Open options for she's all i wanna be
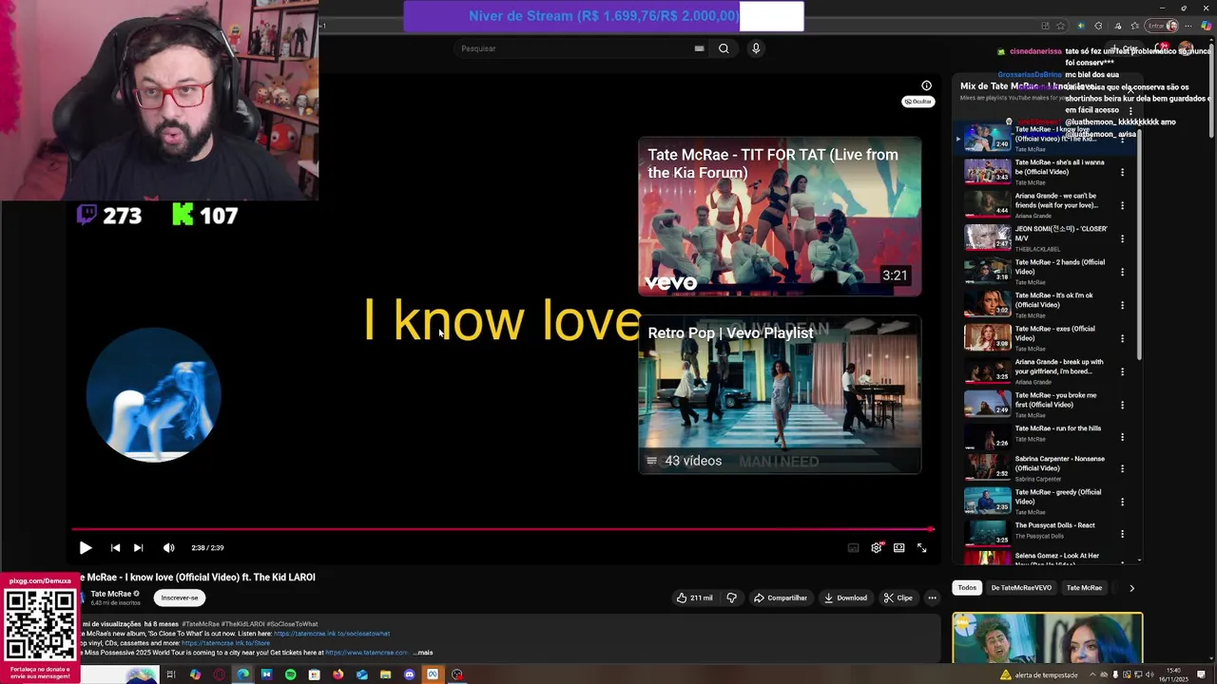The height and width of the screenshot is (684, 1217). 1122,172
